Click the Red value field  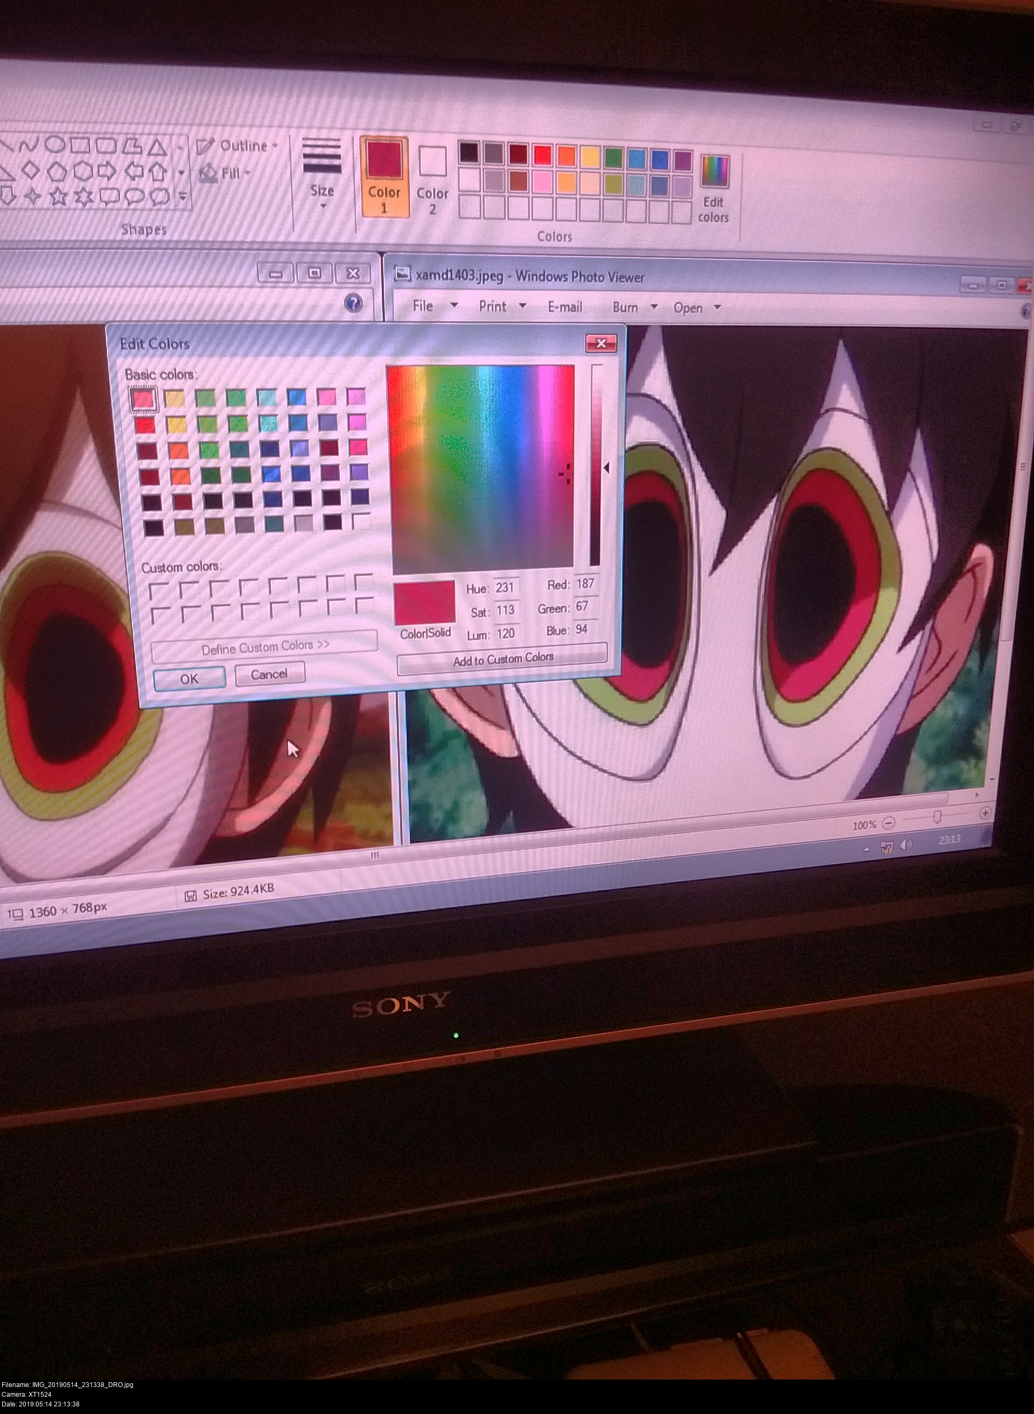[x=586, y=583]
